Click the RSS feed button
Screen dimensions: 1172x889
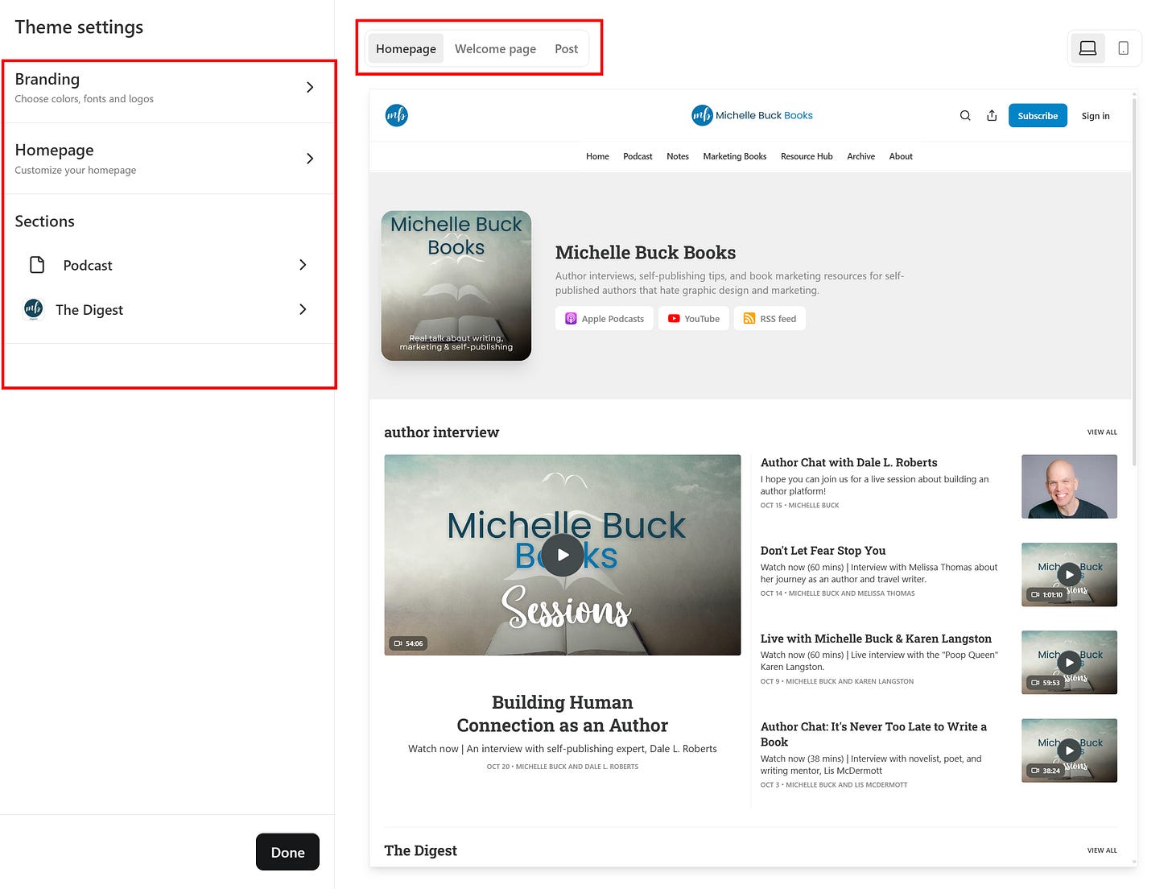coord(770,318)
